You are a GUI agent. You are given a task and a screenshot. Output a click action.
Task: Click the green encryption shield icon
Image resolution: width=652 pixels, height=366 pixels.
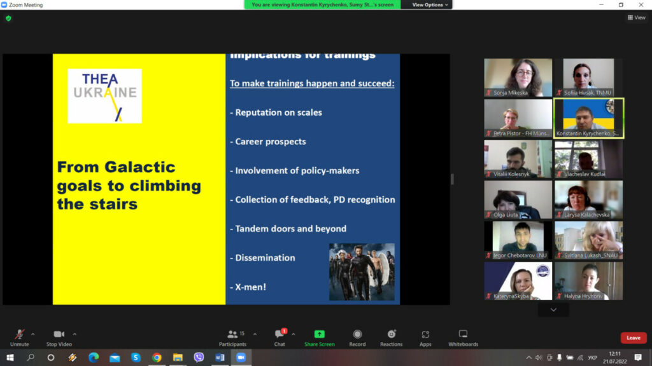click(x=8, y=18)
